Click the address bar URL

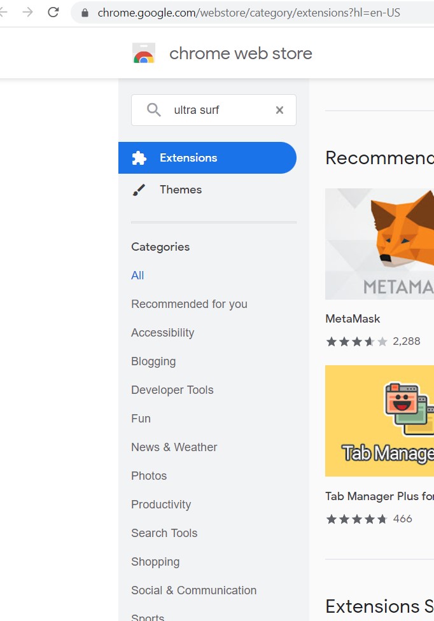coord(249,13)
